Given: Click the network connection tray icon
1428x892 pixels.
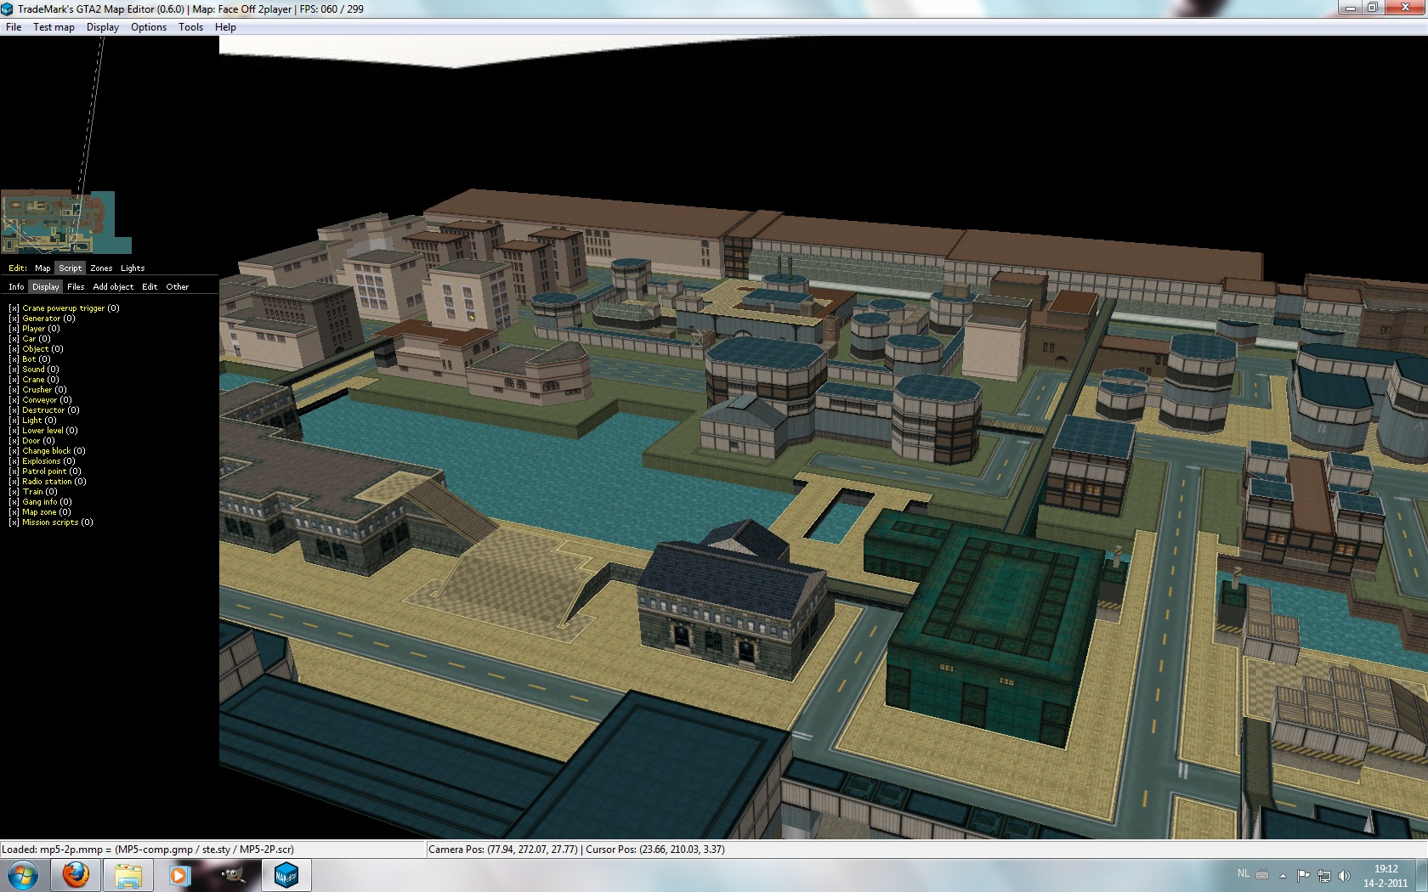Looking at the screenshot, I should pos(1323,875).
